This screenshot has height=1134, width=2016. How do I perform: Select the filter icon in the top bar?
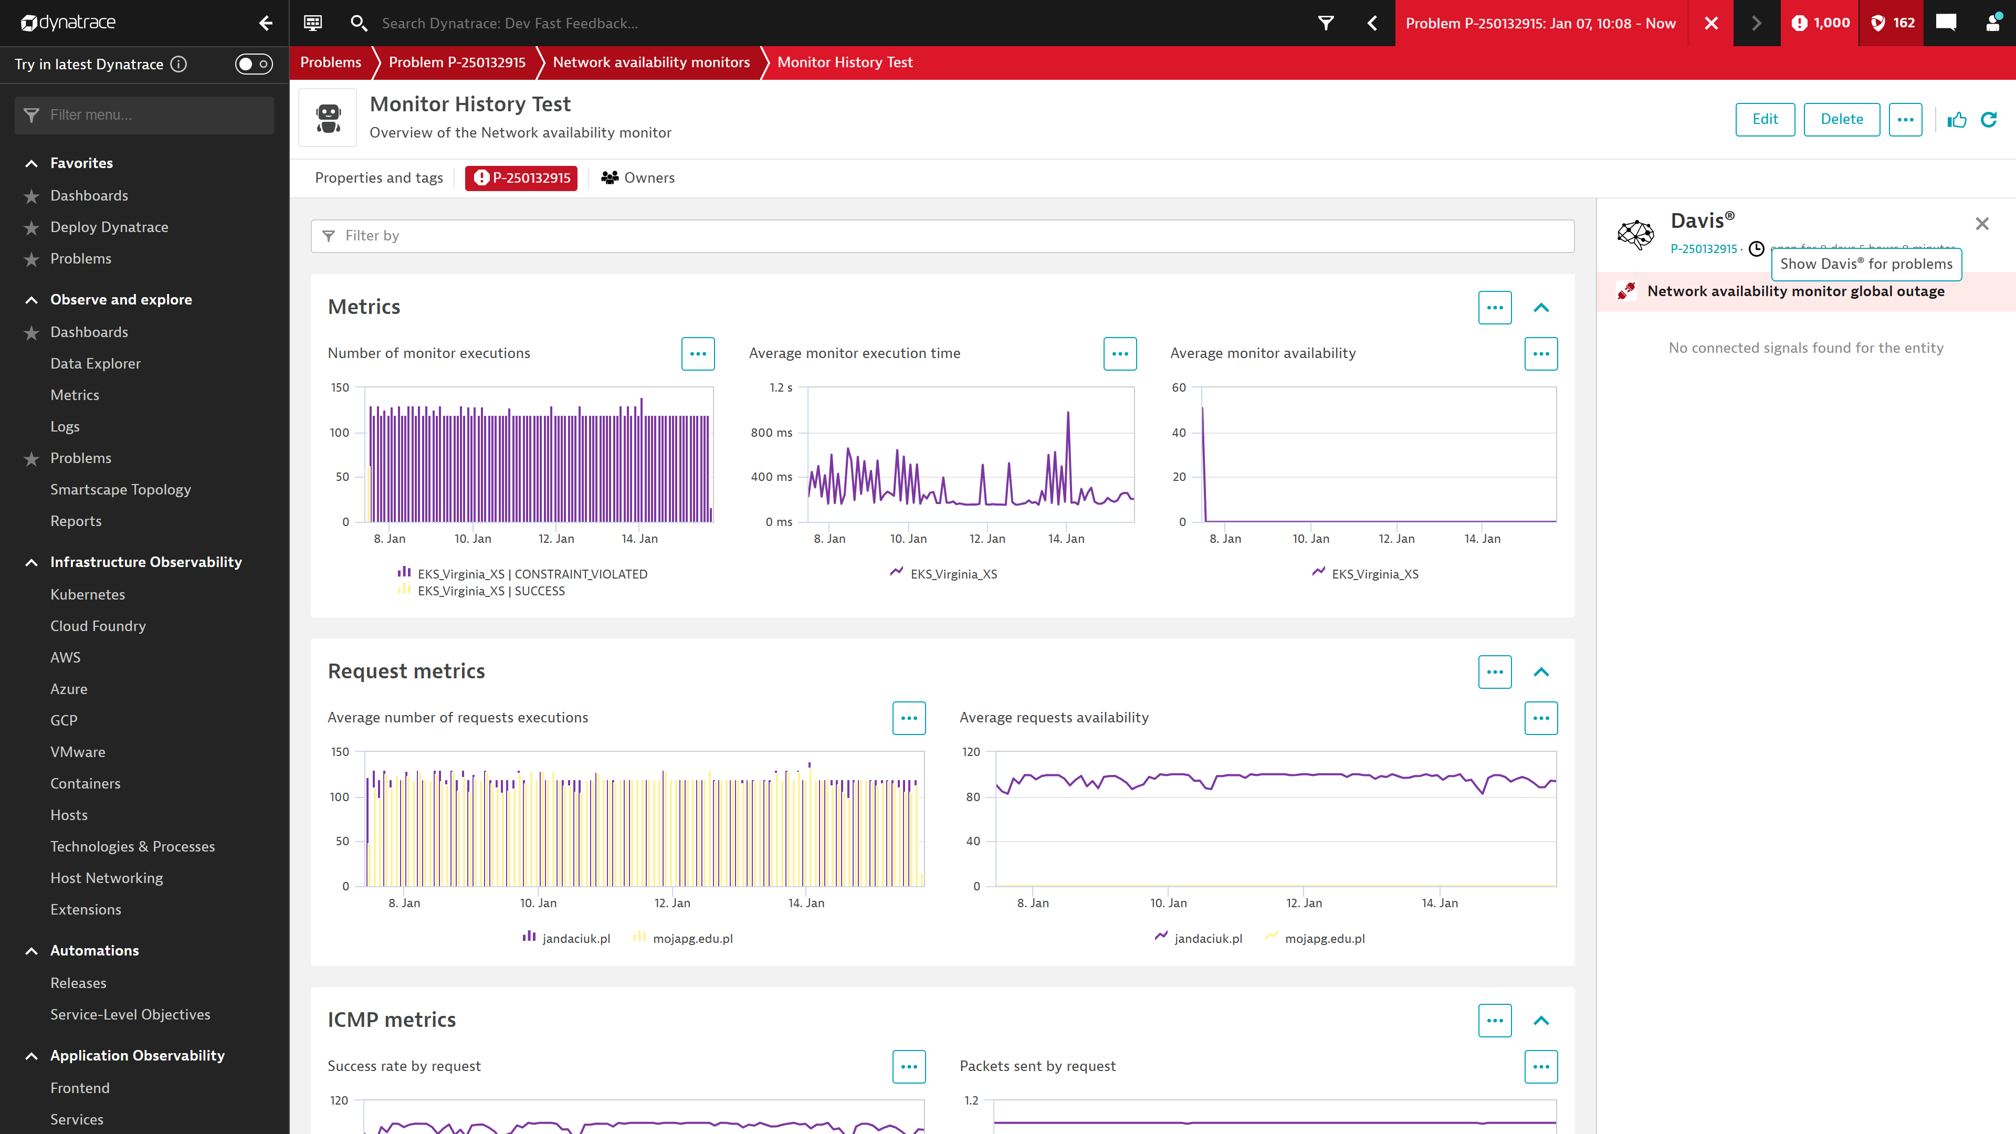pos(1326,23)
